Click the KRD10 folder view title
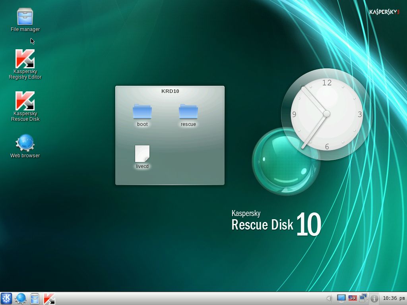This screenshot has height=305, width=407. (170, 91)
